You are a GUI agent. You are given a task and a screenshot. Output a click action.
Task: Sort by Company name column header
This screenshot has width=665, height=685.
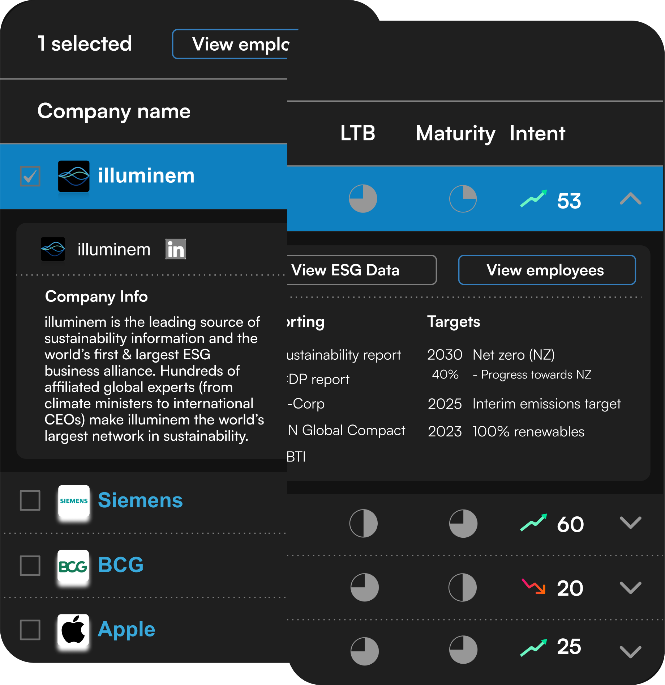point(114,111)
